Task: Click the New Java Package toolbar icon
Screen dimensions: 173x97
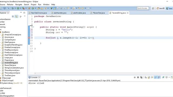Action: tap(29, 8)
